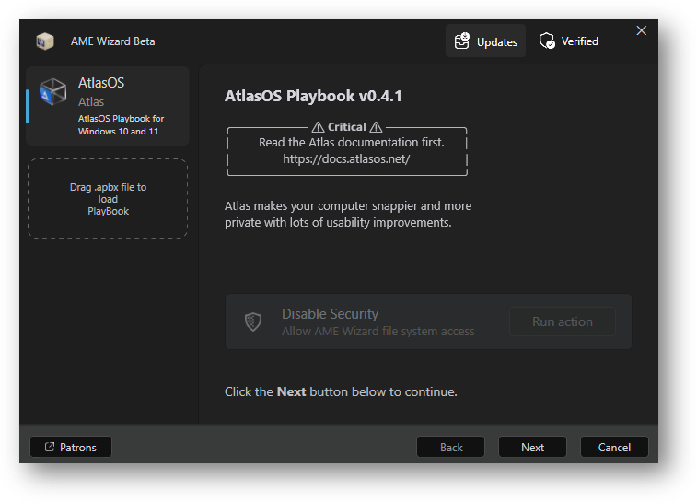Click the Back button

(451, 447)
